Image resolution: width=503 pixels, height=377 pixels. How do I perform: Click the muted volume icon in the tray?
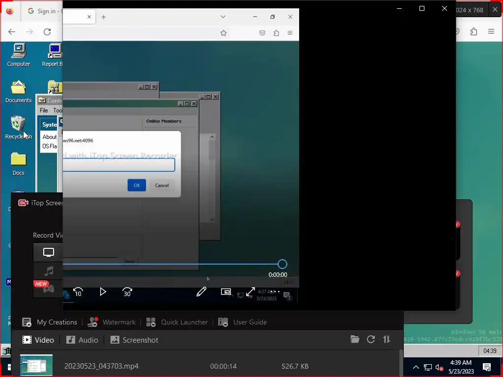(439, 367)
